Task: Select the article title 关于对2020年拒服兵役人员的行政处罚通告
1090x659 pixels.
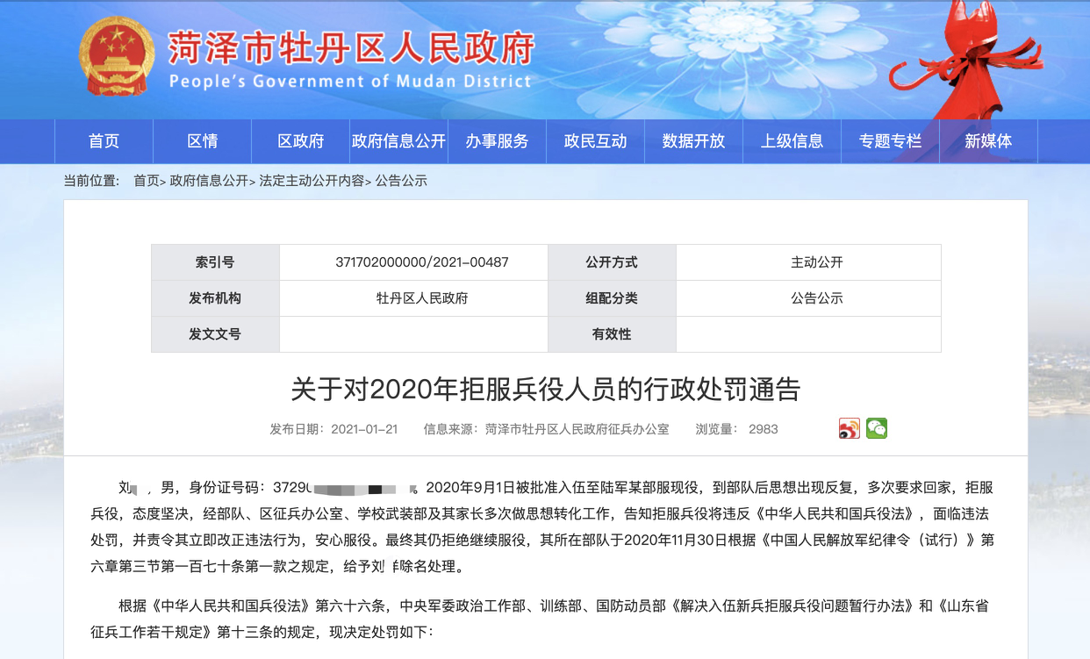Action: click(544, 391)
